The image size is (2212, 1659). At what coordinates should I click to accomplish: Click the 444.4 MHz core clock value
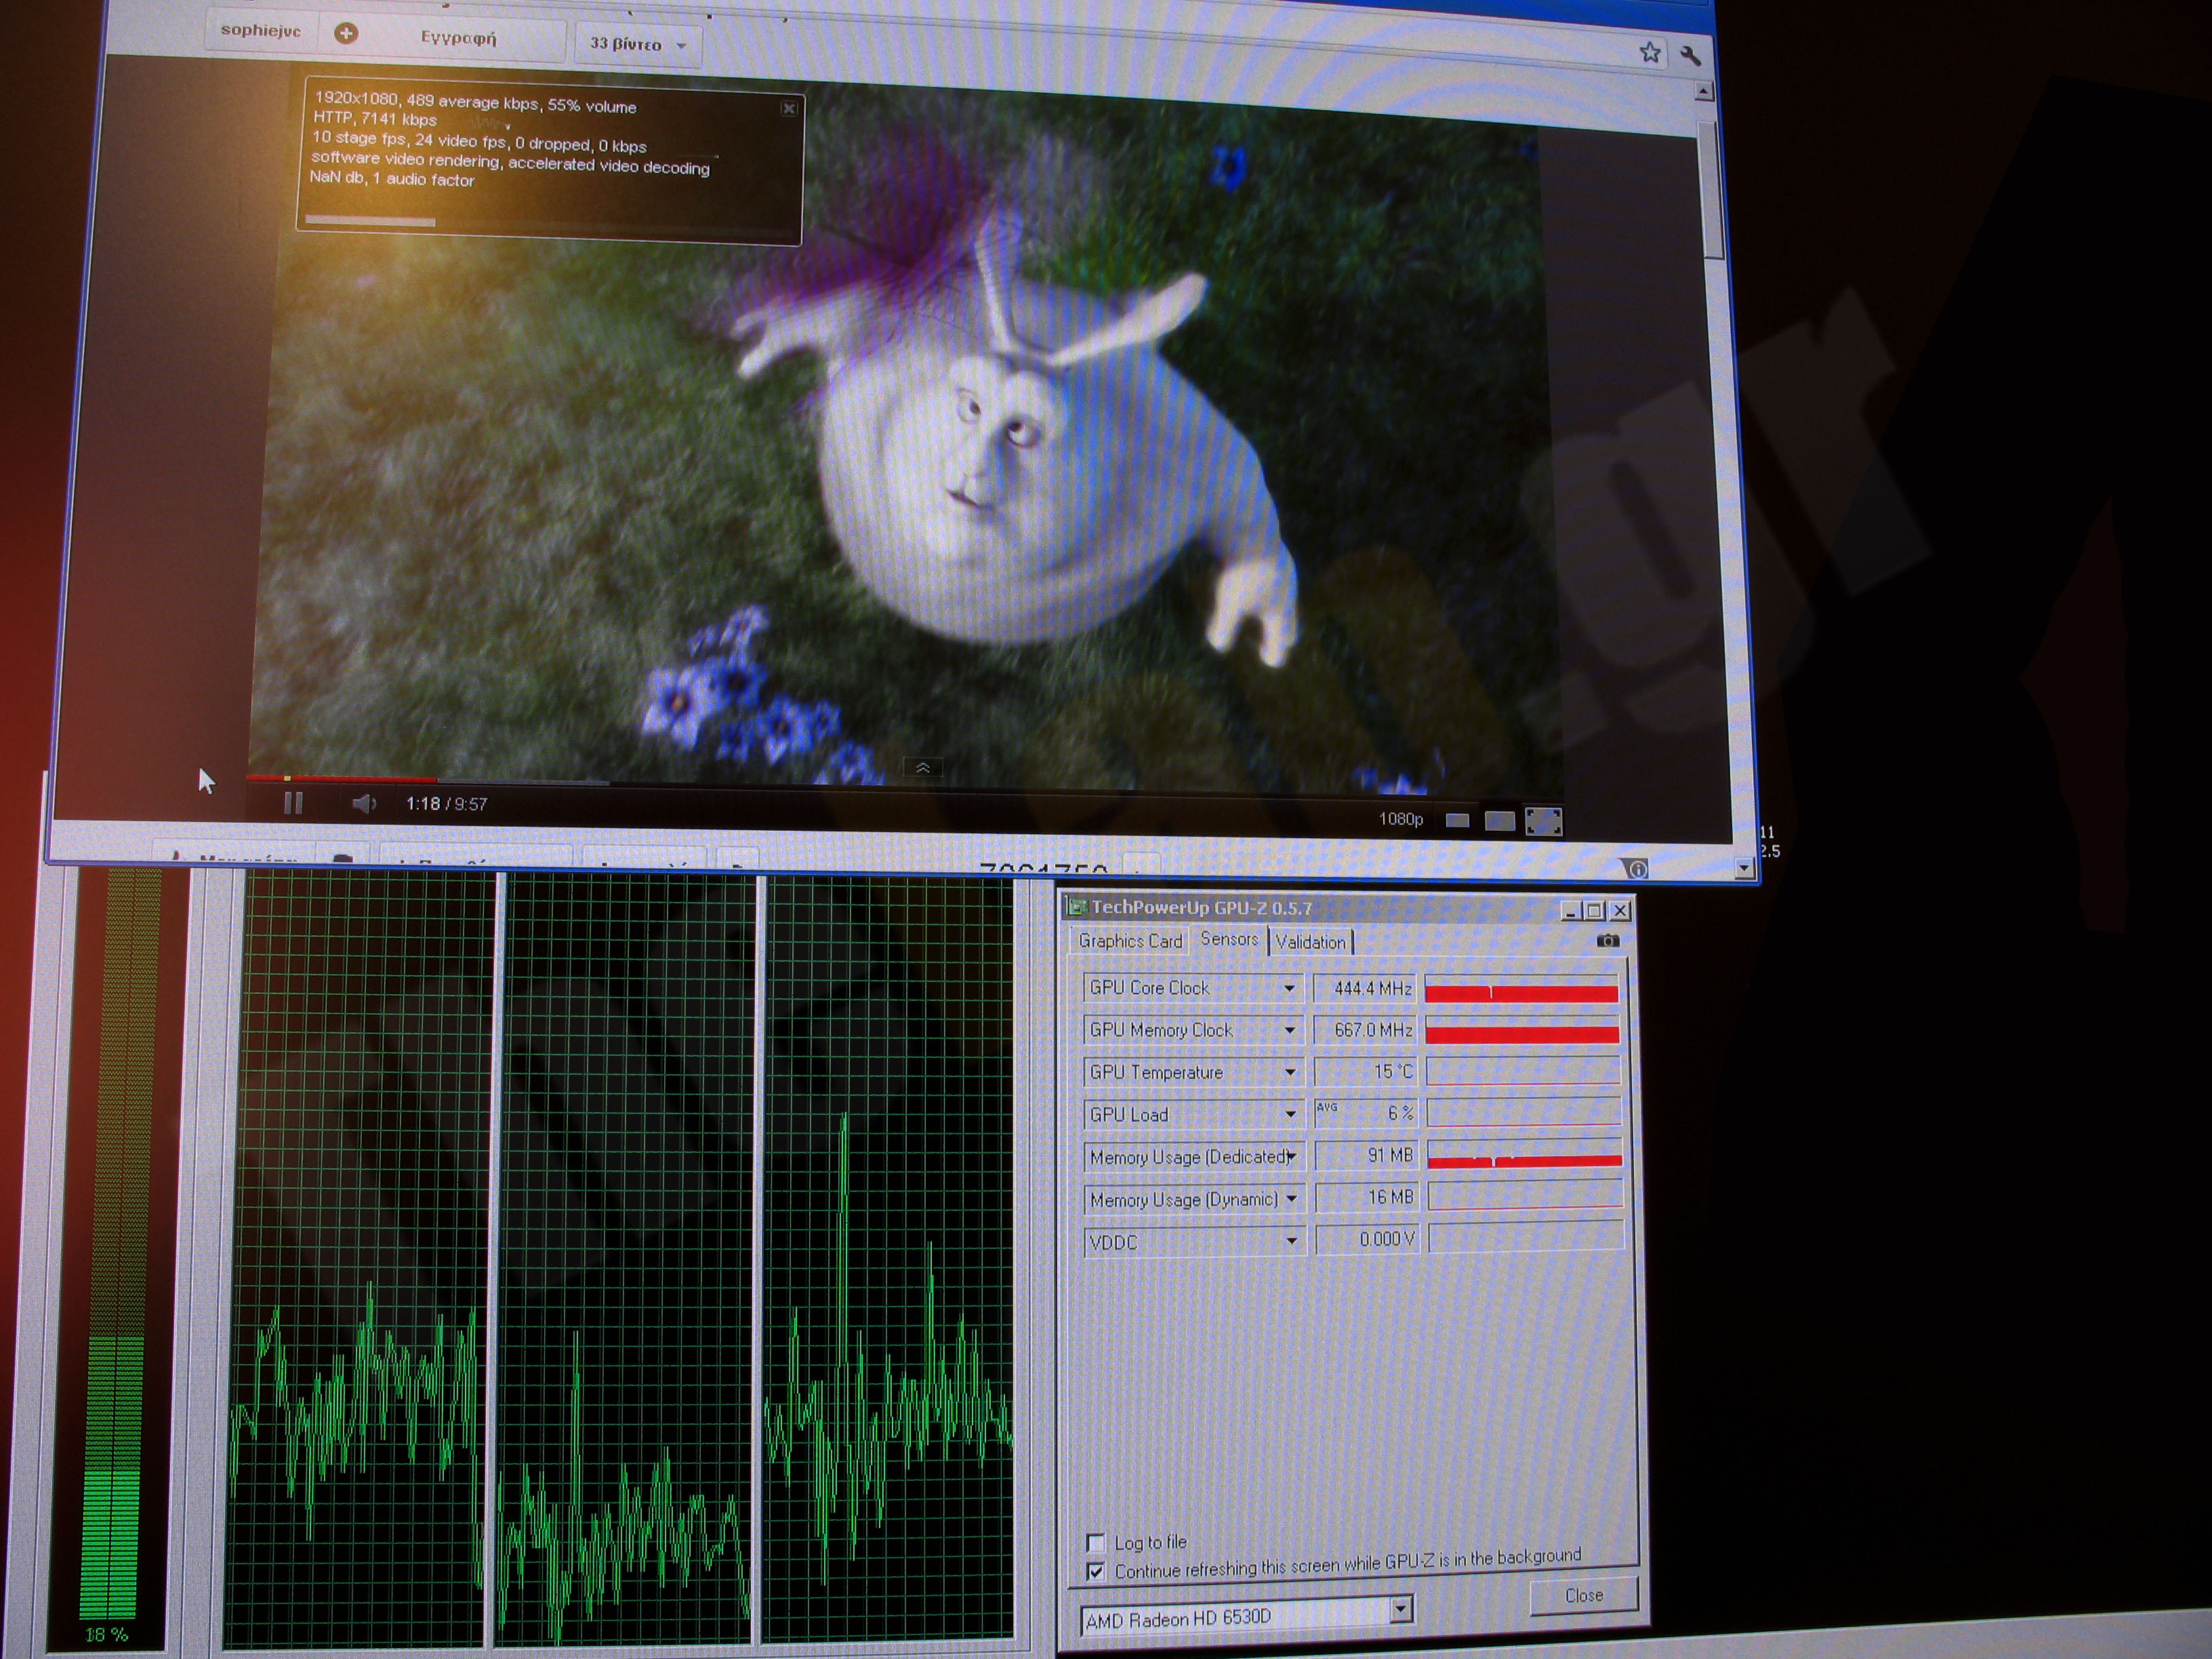[1365, 988]
